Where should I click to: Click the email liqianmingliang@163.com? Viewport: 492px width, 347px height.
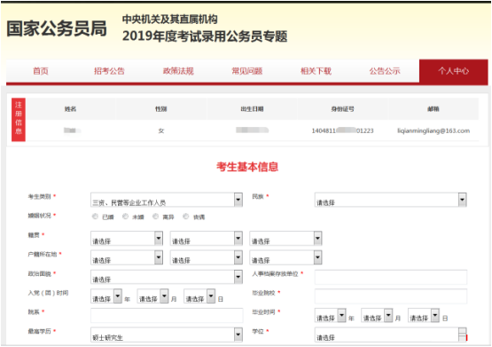pyautogui.click(x=433, y=130)
